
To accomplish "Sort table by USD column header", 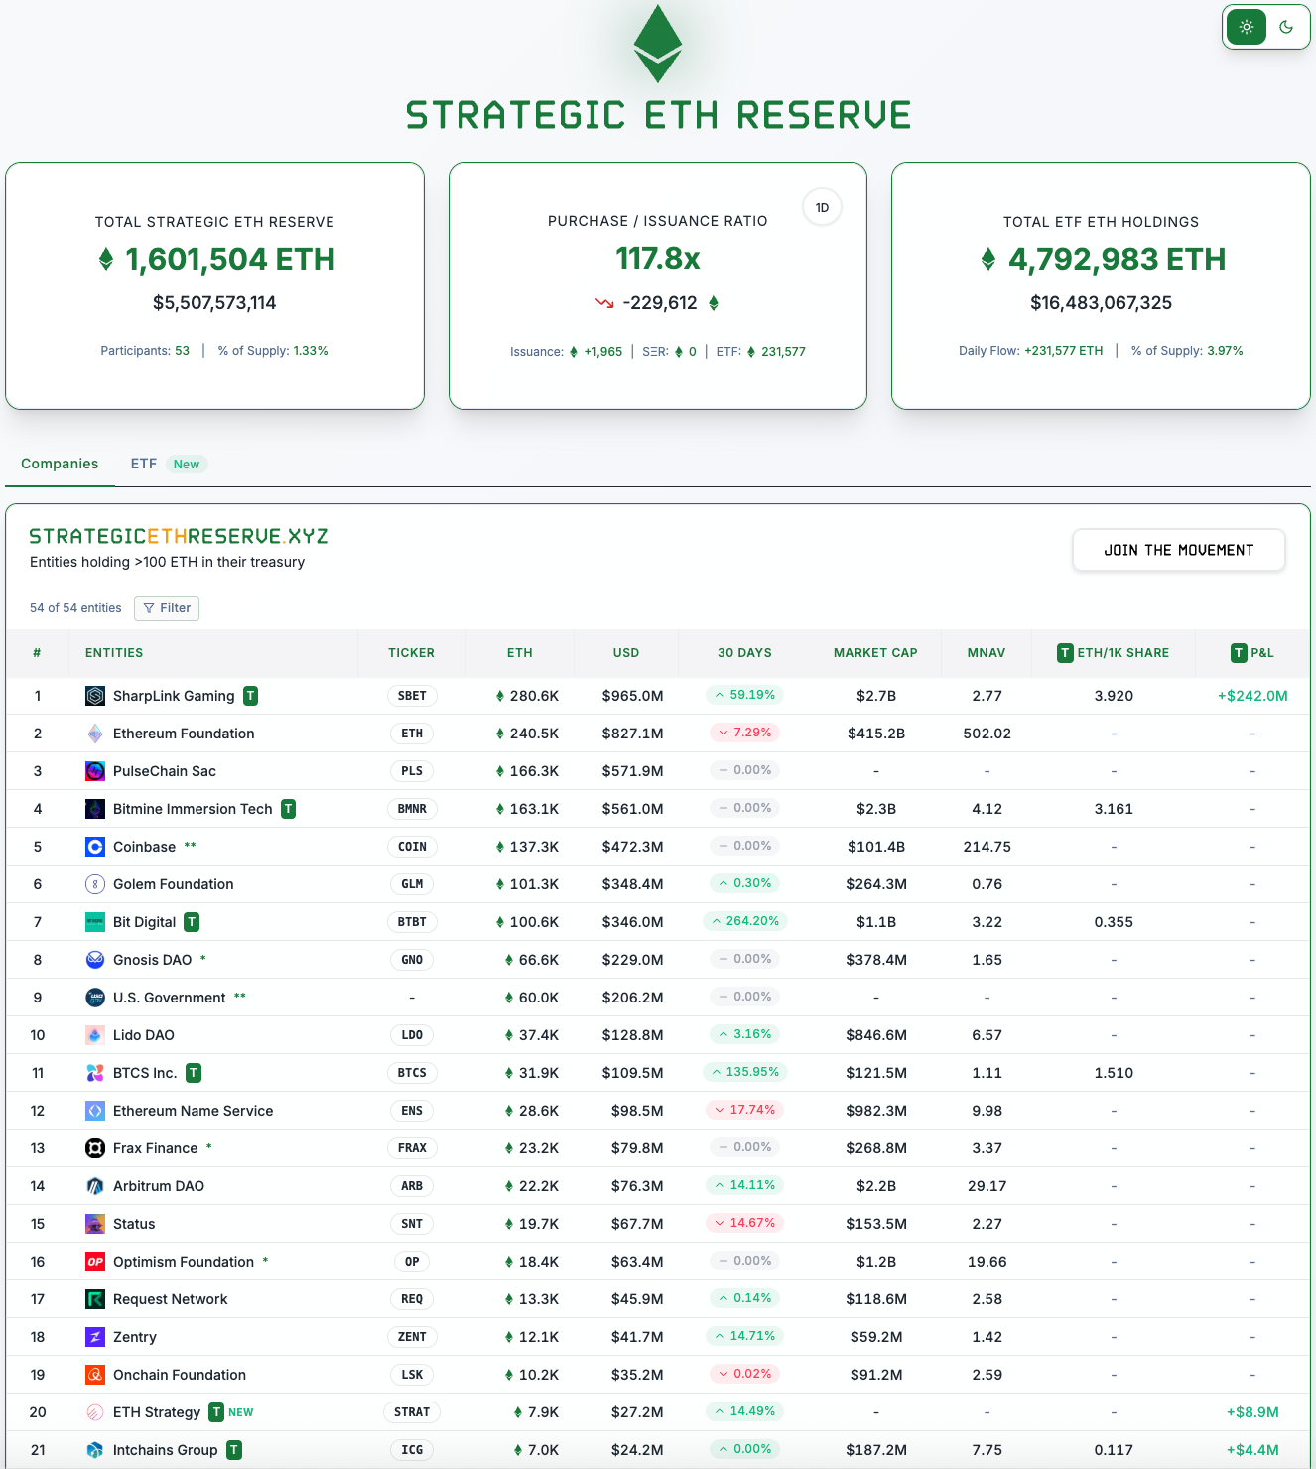I will coord(626,653).
